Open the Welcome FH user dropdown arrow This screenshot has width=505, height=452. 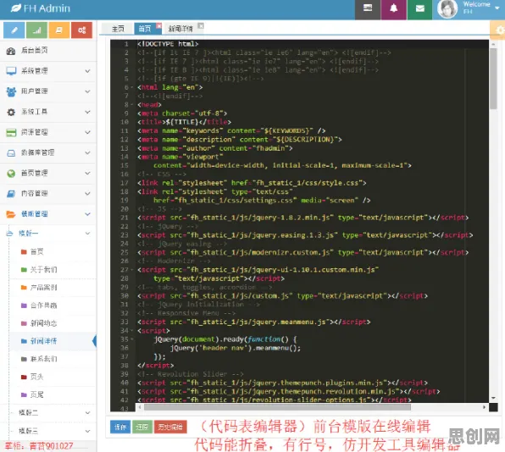[x=497, y=8]
